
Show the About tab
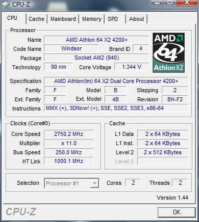pos(136,19)
